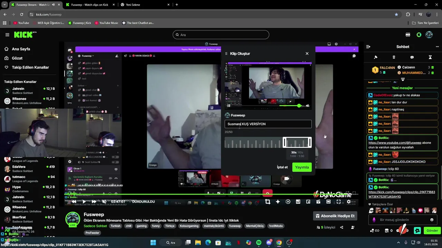Close the Klip Oluştur dialog
Image resolution: width=442 pixels, height=248 pixels.
[307, 53]
